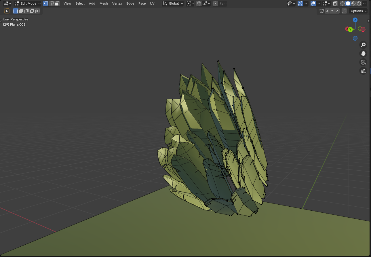371x257 pixels.
Task: Open the snapping options dropdown
Action: tap(206, 3)
